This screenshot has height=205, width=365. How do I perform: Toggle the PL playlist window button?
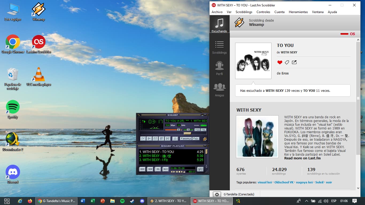204,130
